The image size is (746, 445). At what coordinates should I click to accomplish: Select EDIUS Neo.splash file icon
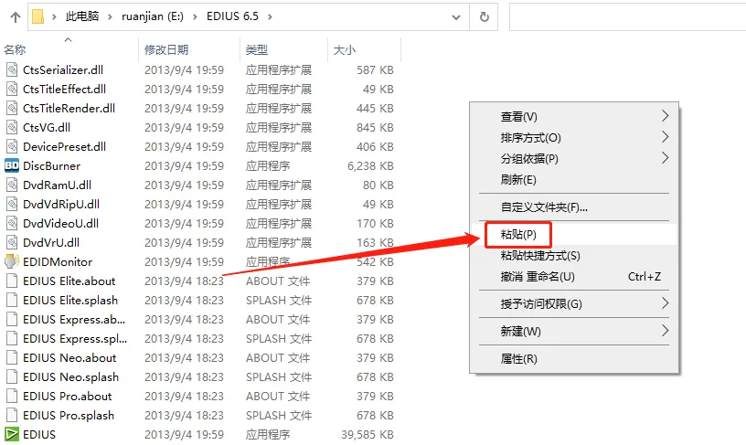12,377
